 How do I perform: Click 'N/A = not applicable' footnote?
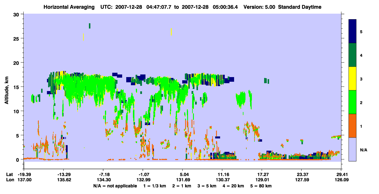coord(115,186)
